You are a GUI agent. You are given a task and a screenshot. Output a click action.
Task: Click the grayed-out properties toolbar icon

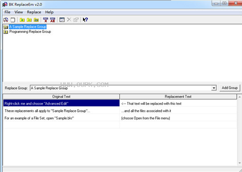click(x=76, y=20)
